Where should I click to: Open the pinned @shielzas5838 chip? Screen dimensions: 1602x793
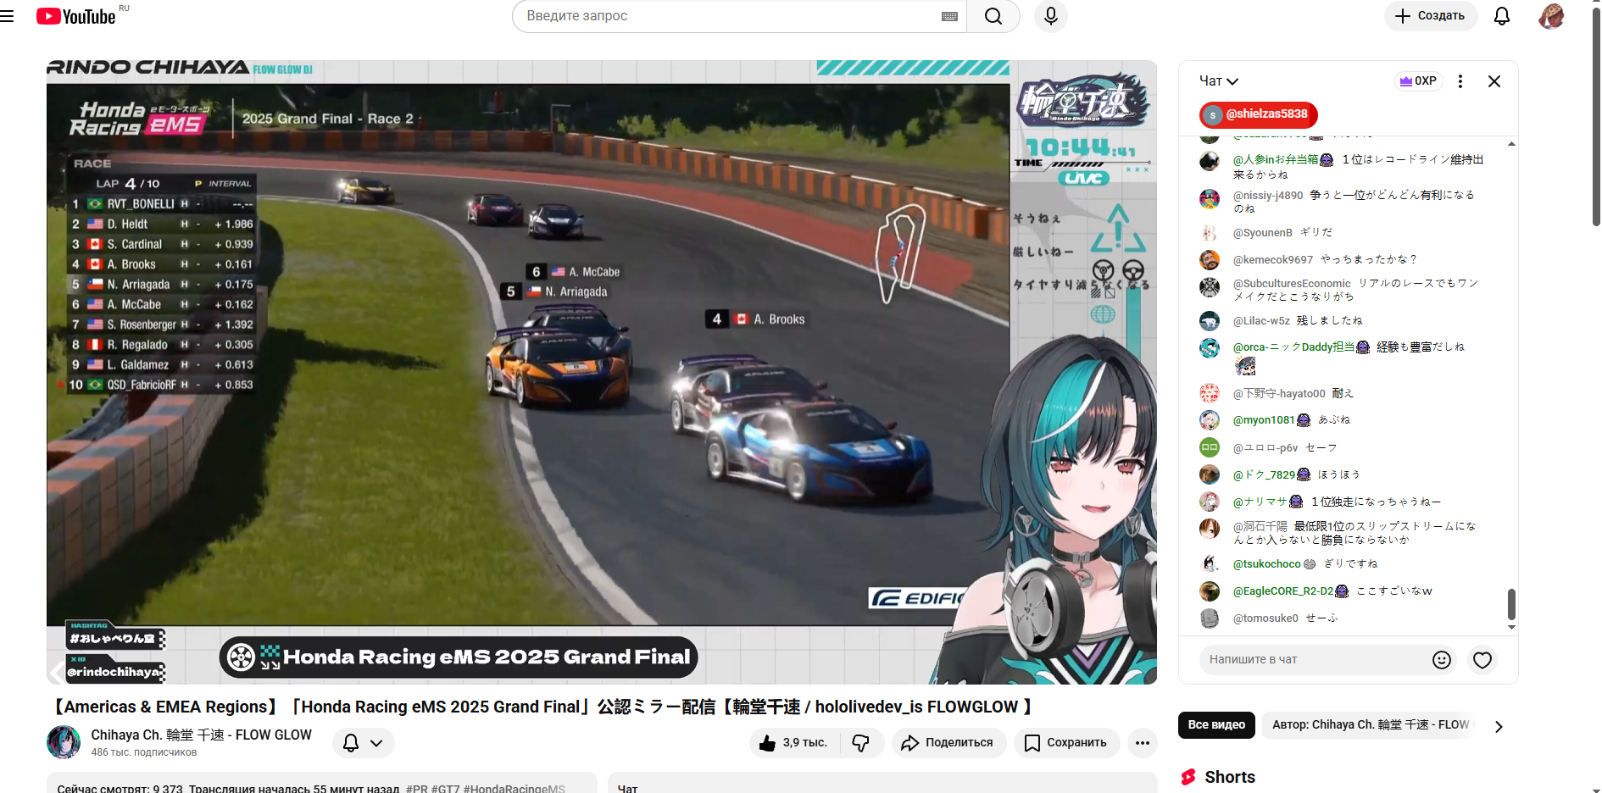1258,114
